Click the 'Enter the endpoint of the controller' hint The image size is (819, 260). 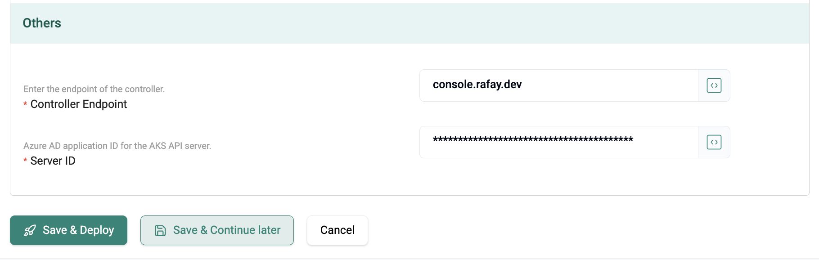[94, 89]
